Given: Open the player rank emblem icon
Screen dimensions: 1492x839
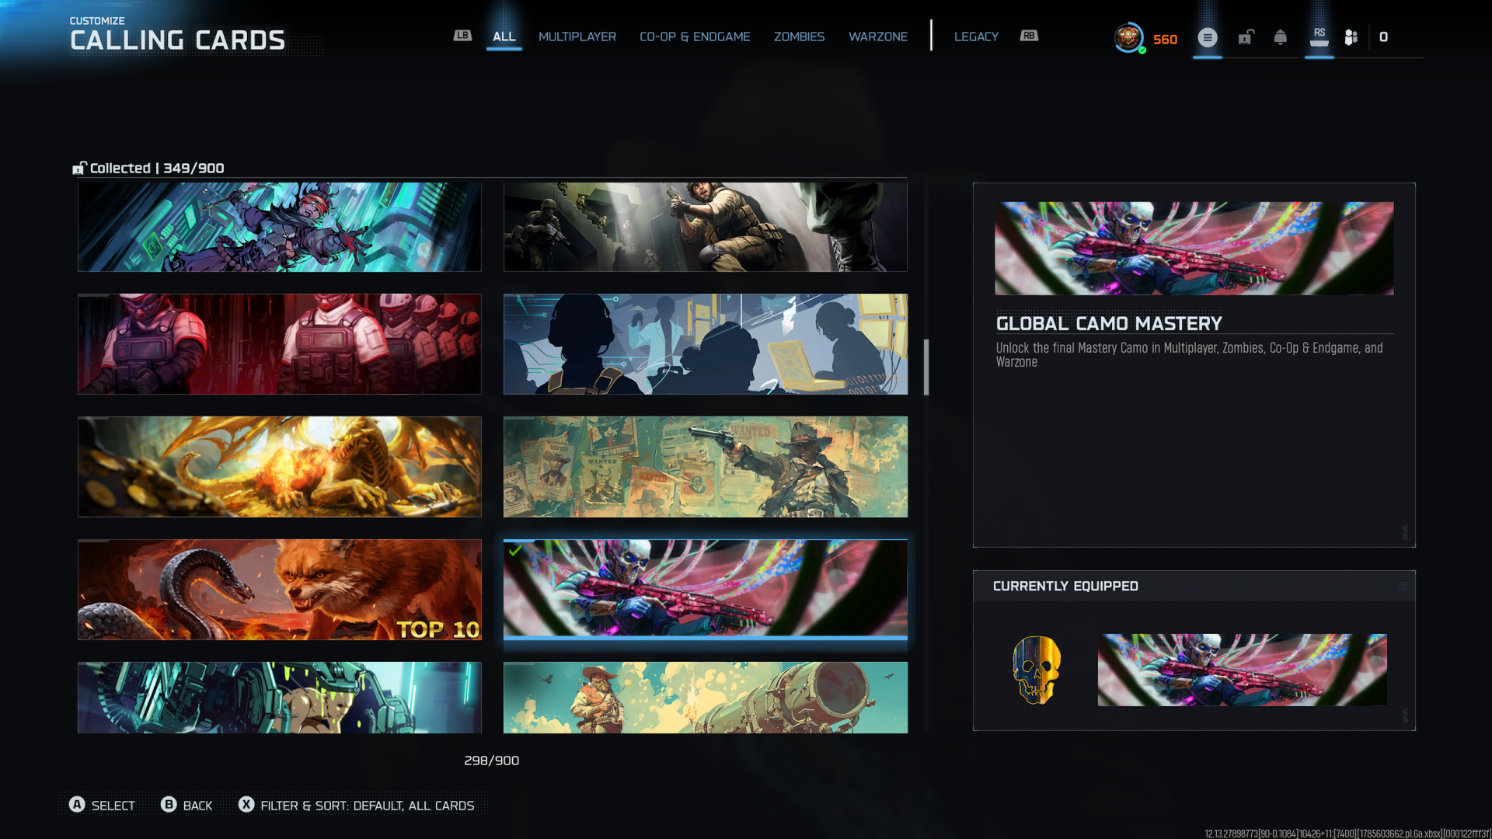Looking at the screenshot, I should tap(1128, 37).
